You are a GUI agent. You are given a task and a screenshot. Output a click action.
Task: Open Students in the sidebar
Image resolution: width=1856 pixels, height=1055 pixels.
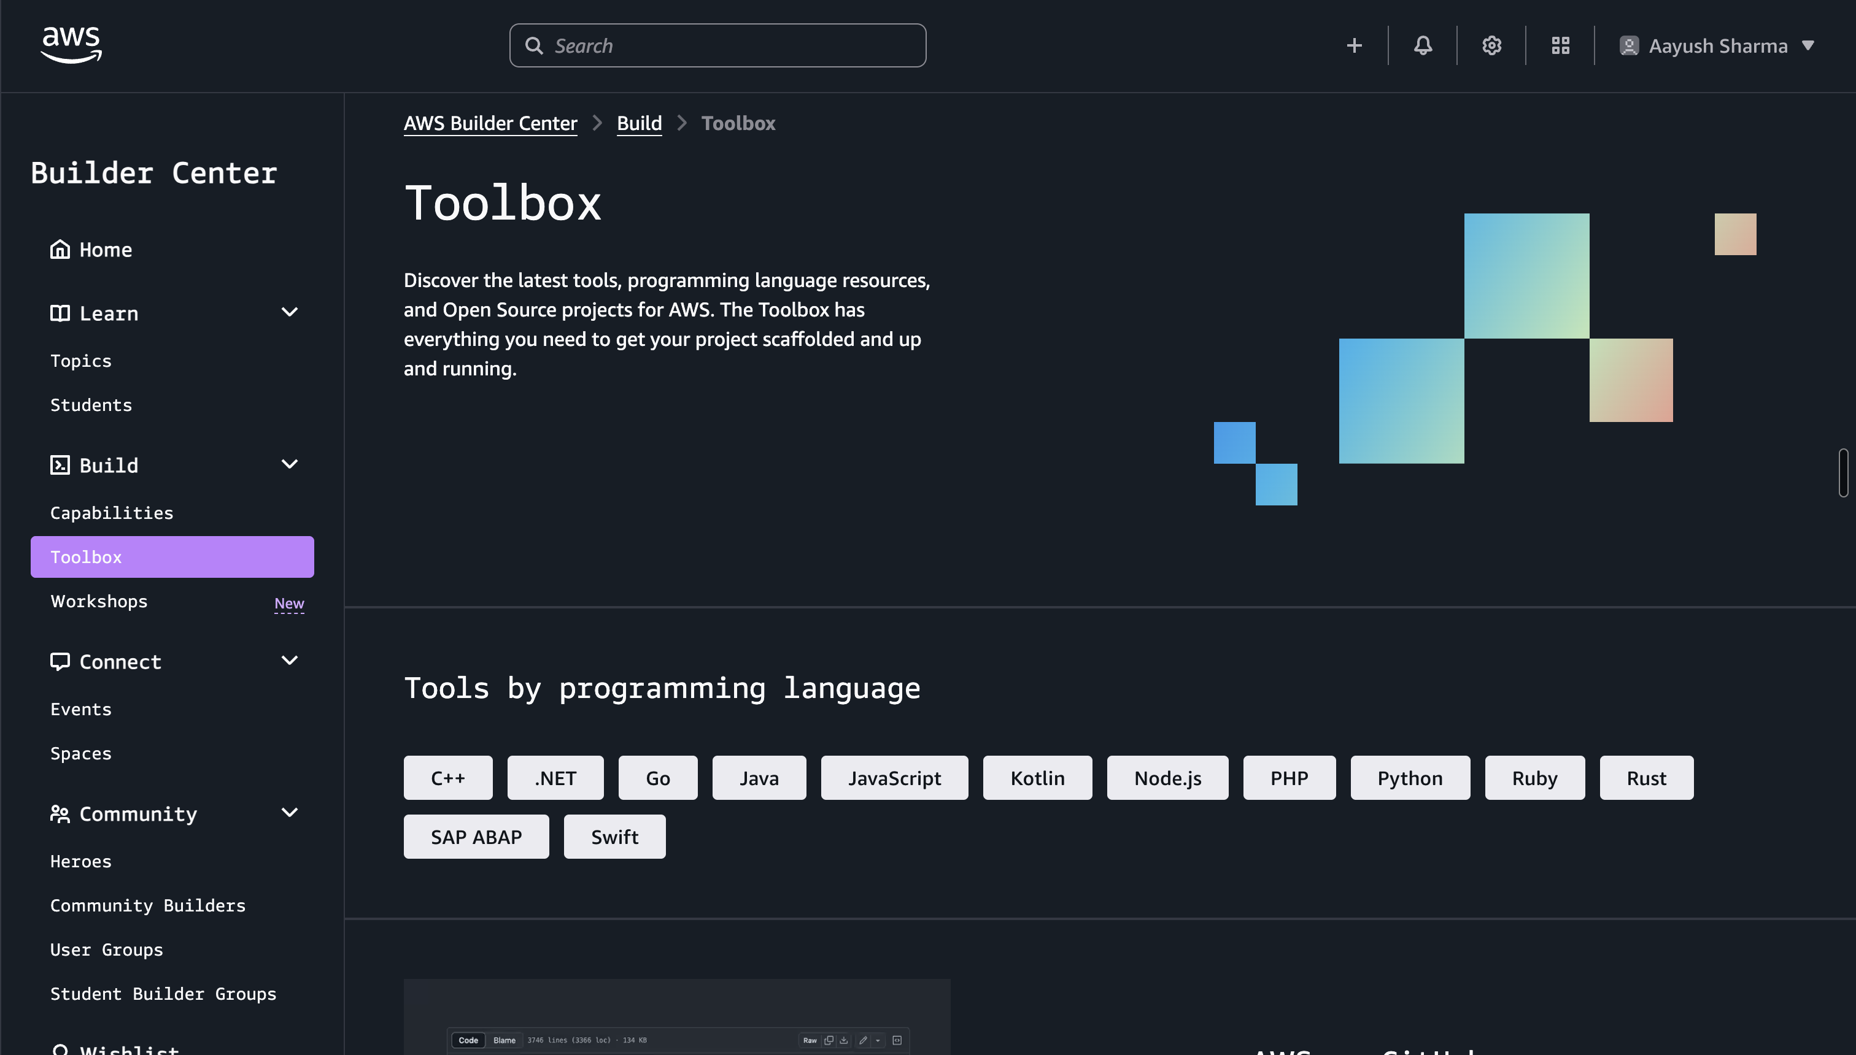point(91,405)
